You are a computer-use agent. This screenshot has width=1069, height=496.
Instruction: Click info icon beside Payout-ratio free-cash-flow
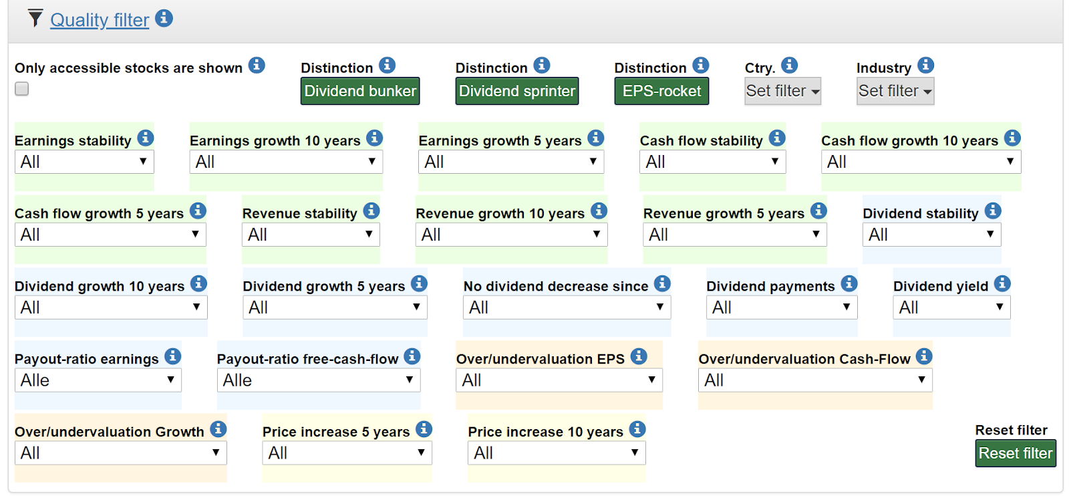(x=412, y=357)
